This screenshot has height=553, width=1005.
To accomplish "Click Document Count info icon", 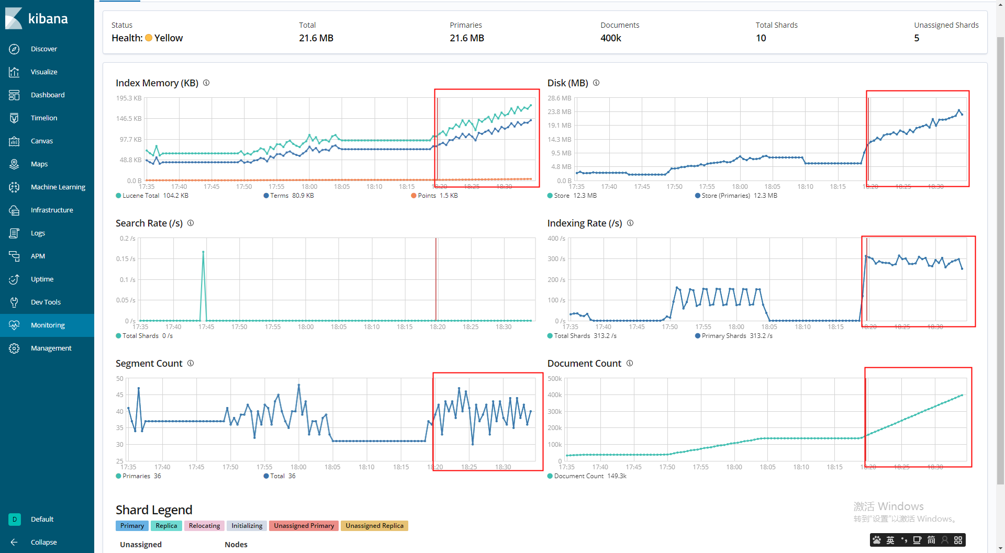I will [630, 363].
